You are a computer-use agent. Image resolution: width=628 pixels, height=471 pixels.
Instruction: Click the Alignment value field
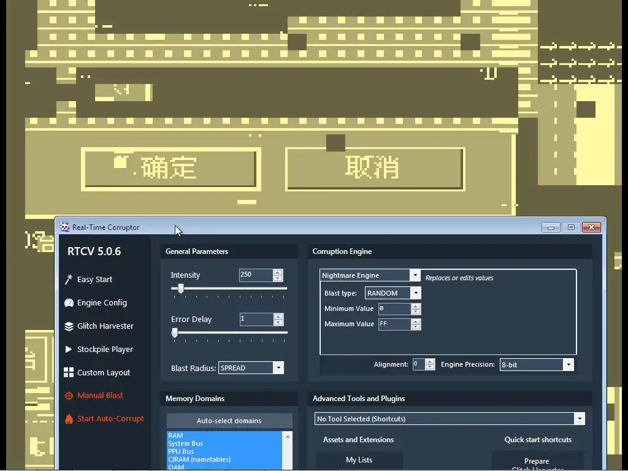click(x=419, y=364)
